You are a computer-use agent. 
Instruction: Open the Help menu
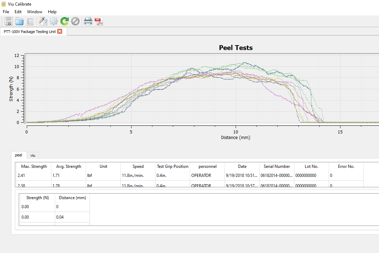(x=52, y=12)
